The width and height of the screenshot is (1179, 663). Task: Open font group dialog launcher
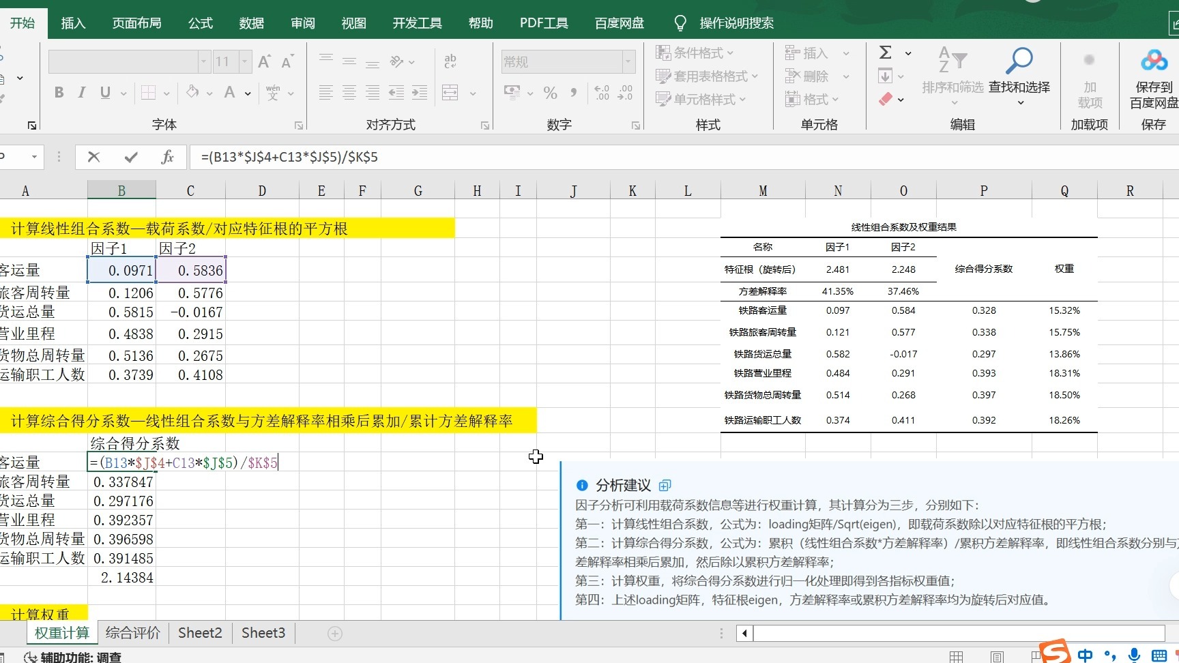point(299,126)
